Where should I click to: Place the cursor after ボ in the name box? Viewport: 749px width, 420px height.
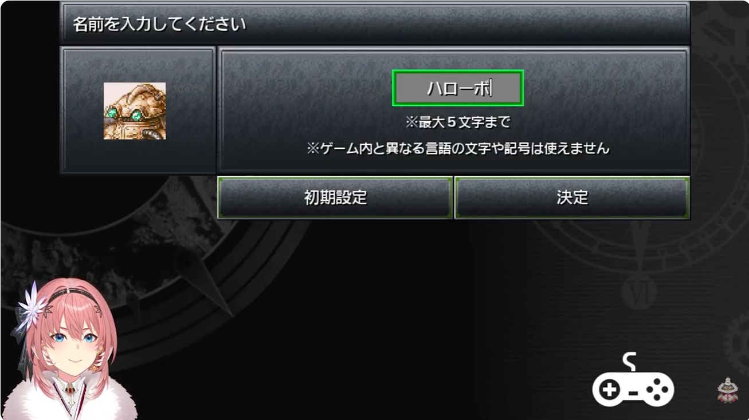point(491,89)
